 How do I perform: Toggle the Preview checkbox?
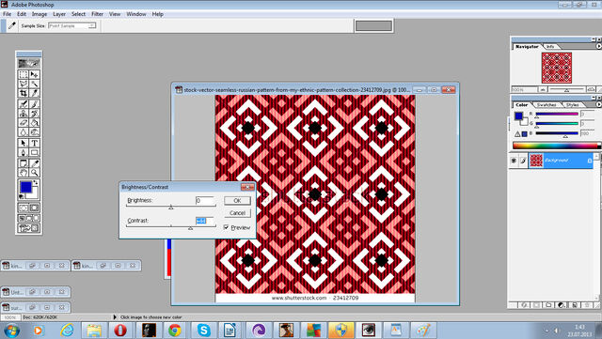226,227
